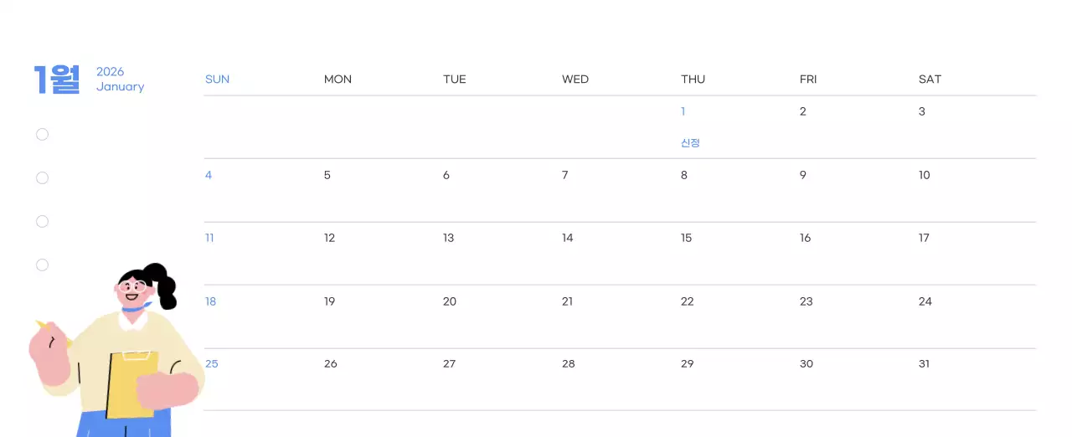
Task: Select Saturday January 31
Action: click(925, 364)
